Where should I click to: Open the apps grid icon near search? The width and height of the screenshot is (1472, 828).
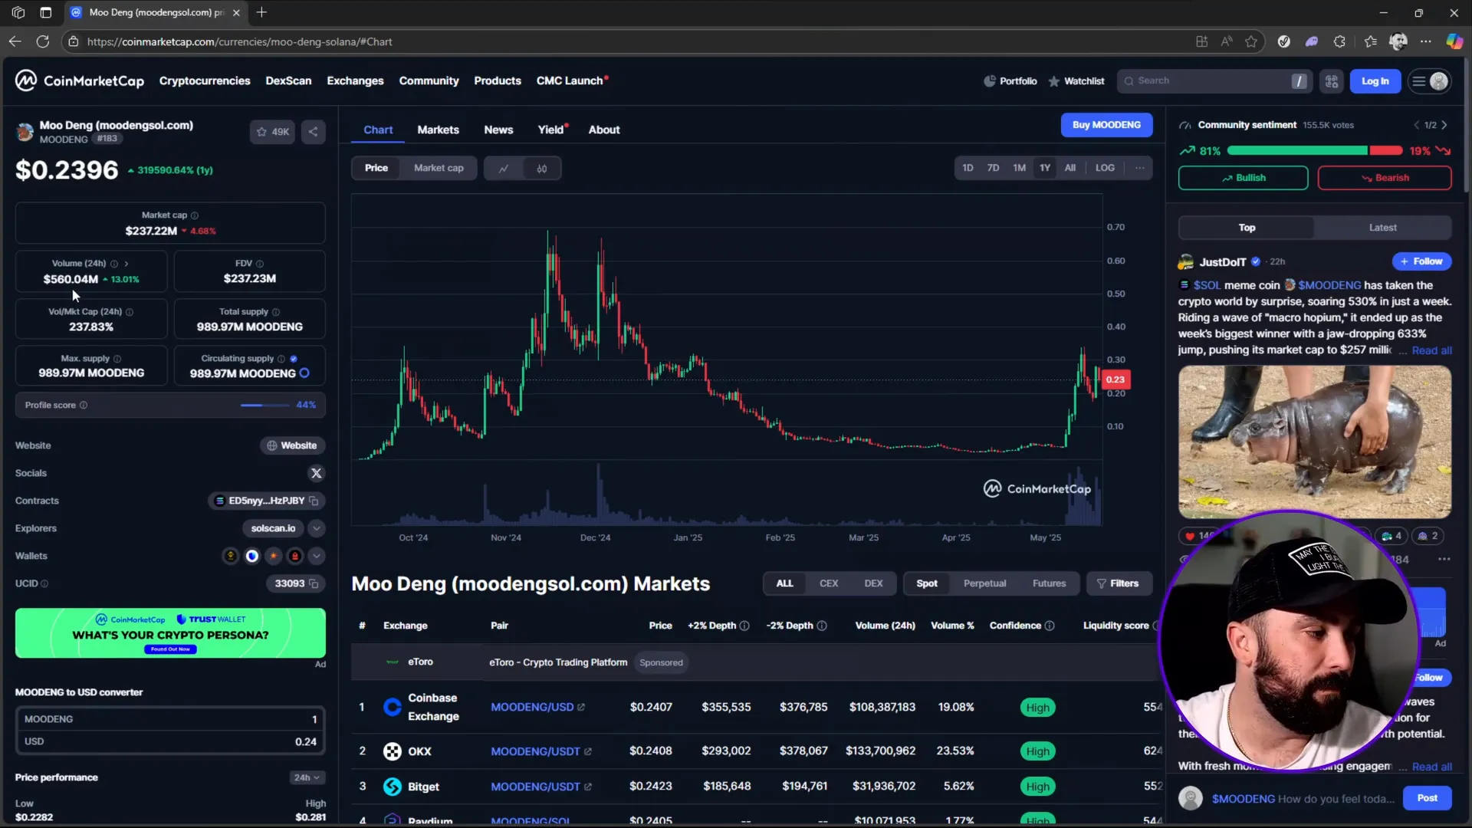point(1332,81)
